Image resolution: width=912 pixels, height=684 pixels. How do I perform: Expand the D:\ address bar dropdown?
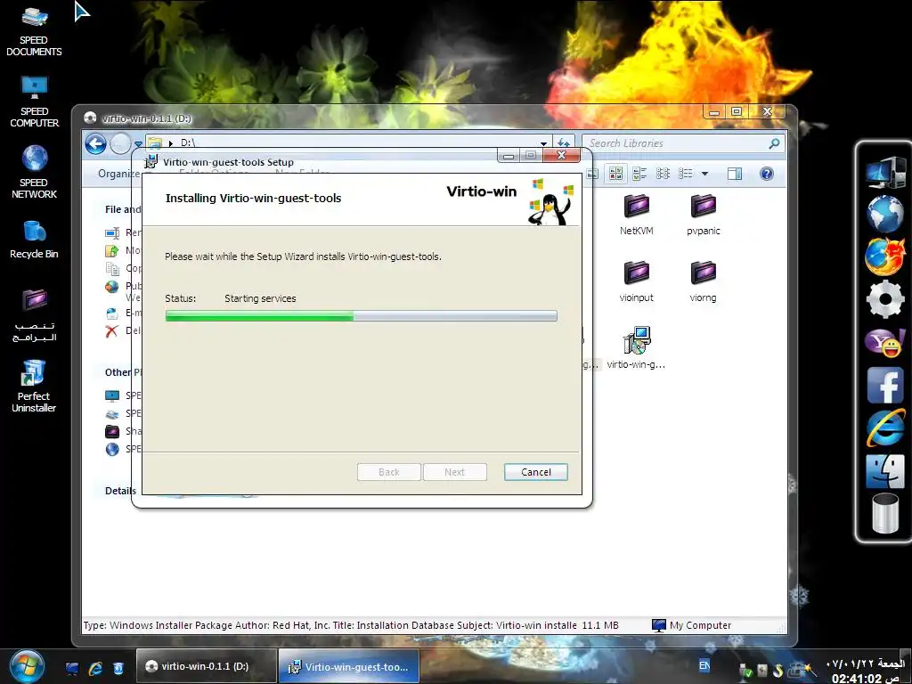pos(543,143)
